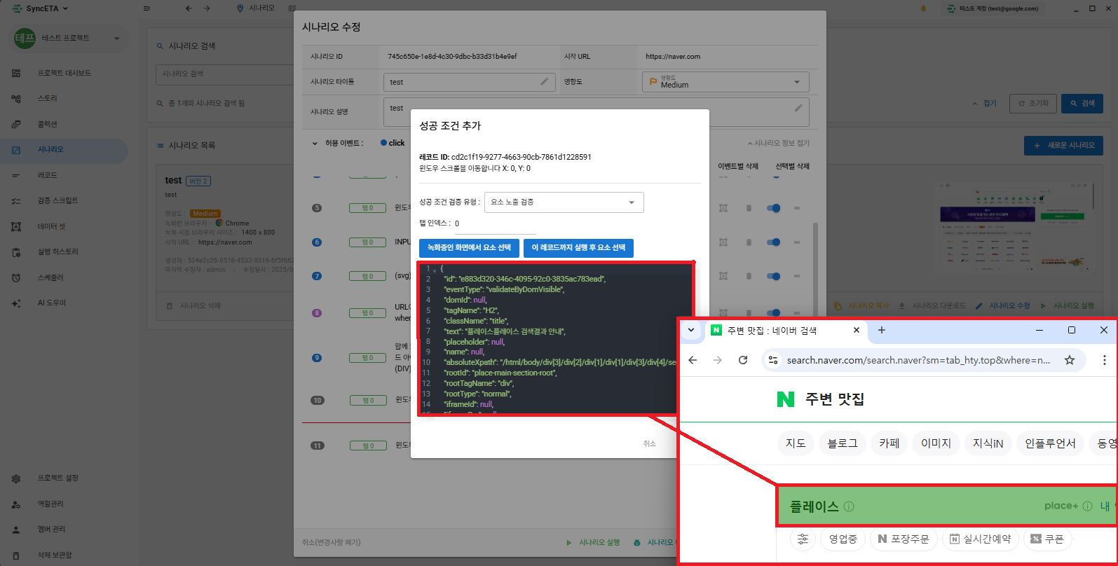Open the 검증 스크립트 sidebar section
Viewport: 1118px width, 566px height.
tap(58, 200)
